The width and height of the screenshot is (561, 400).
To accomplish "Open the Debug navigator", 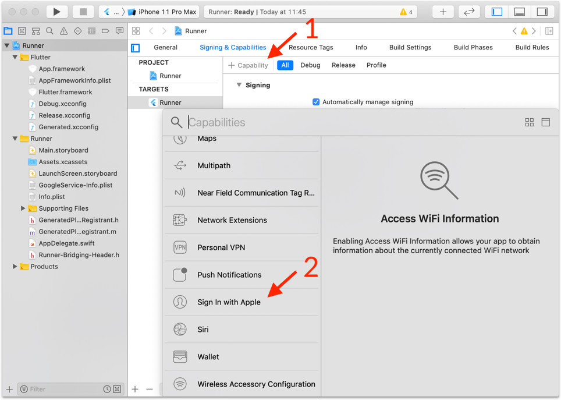I will [91, 31].
